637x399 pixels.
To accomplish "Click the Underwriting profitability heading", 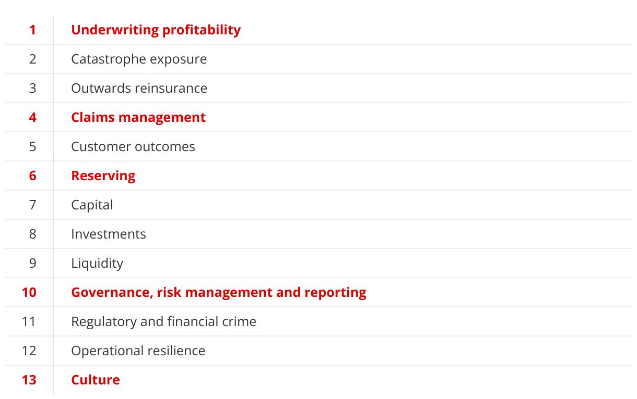I will click(156, 30).
